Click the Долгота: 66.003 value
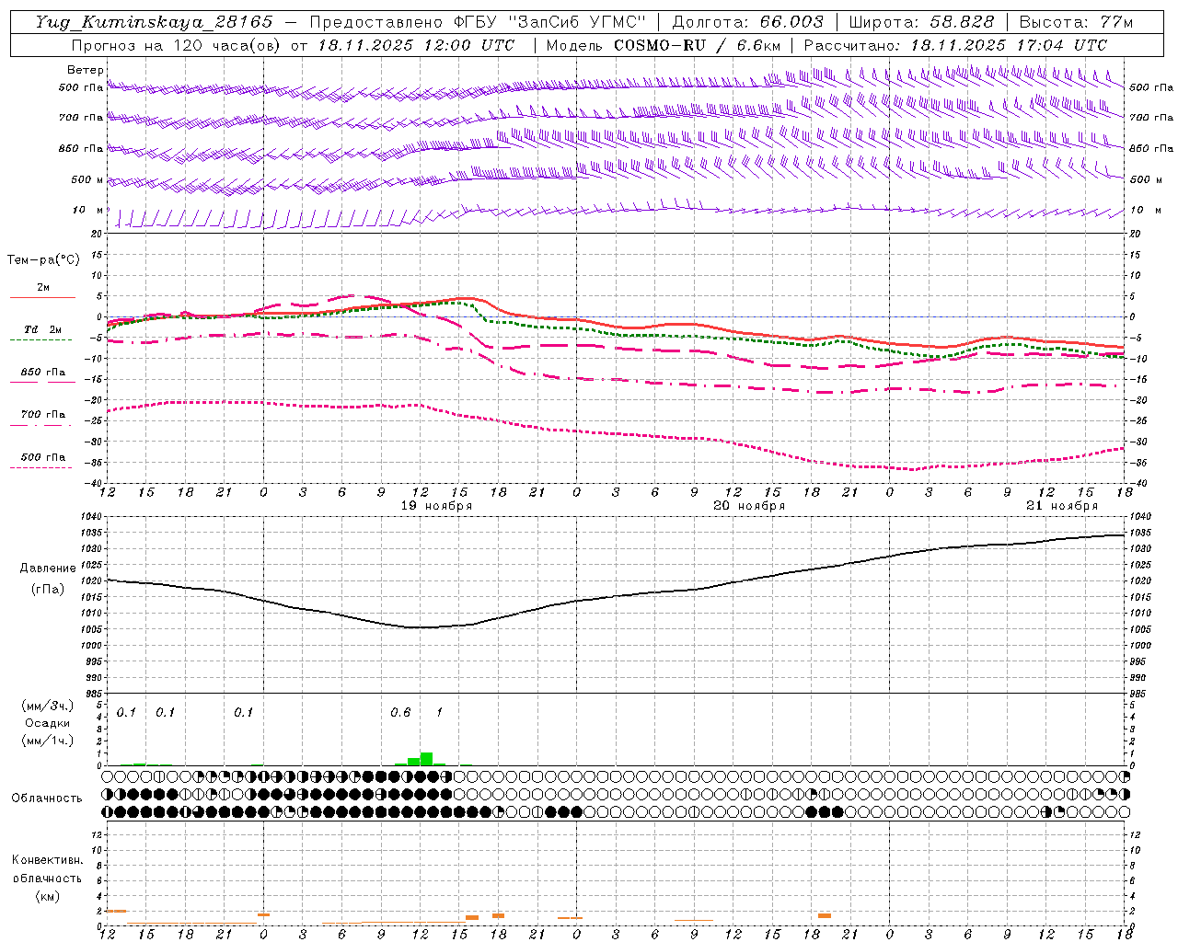 click(747, 22)
